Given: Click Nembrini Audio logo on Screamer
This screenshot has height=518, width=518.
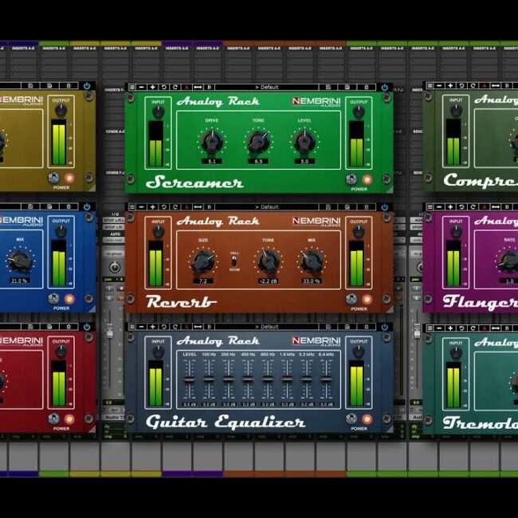Looking at the screenshot, I should [316, 102].
